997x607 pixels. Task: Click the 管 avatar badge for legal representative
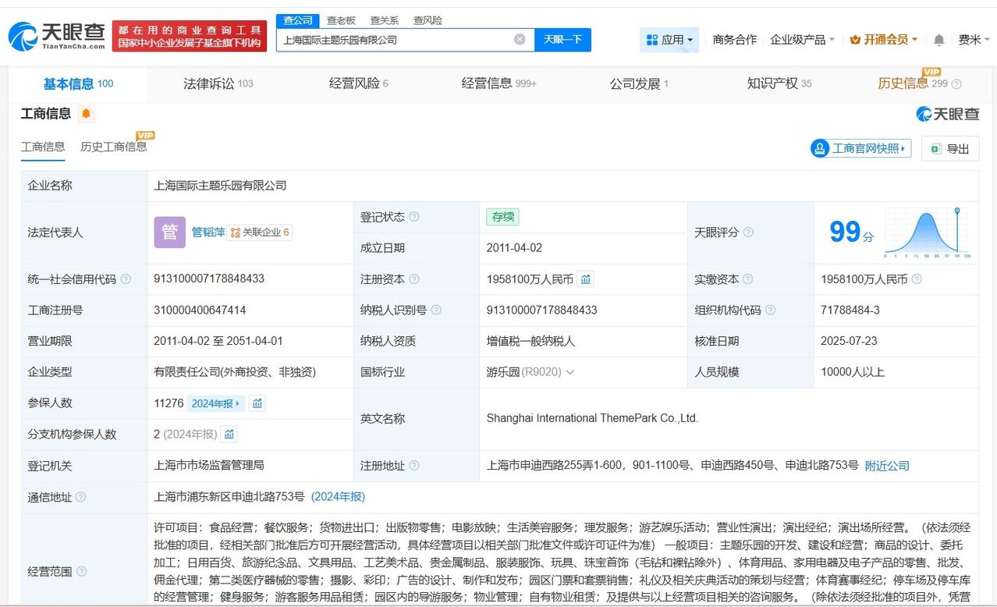[x=169, y=232]
